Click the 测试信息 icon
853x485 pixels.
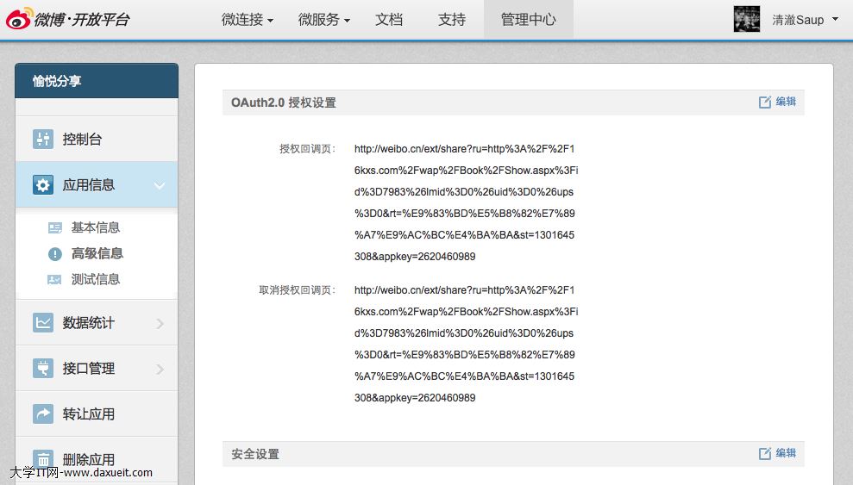click(54, 280)
